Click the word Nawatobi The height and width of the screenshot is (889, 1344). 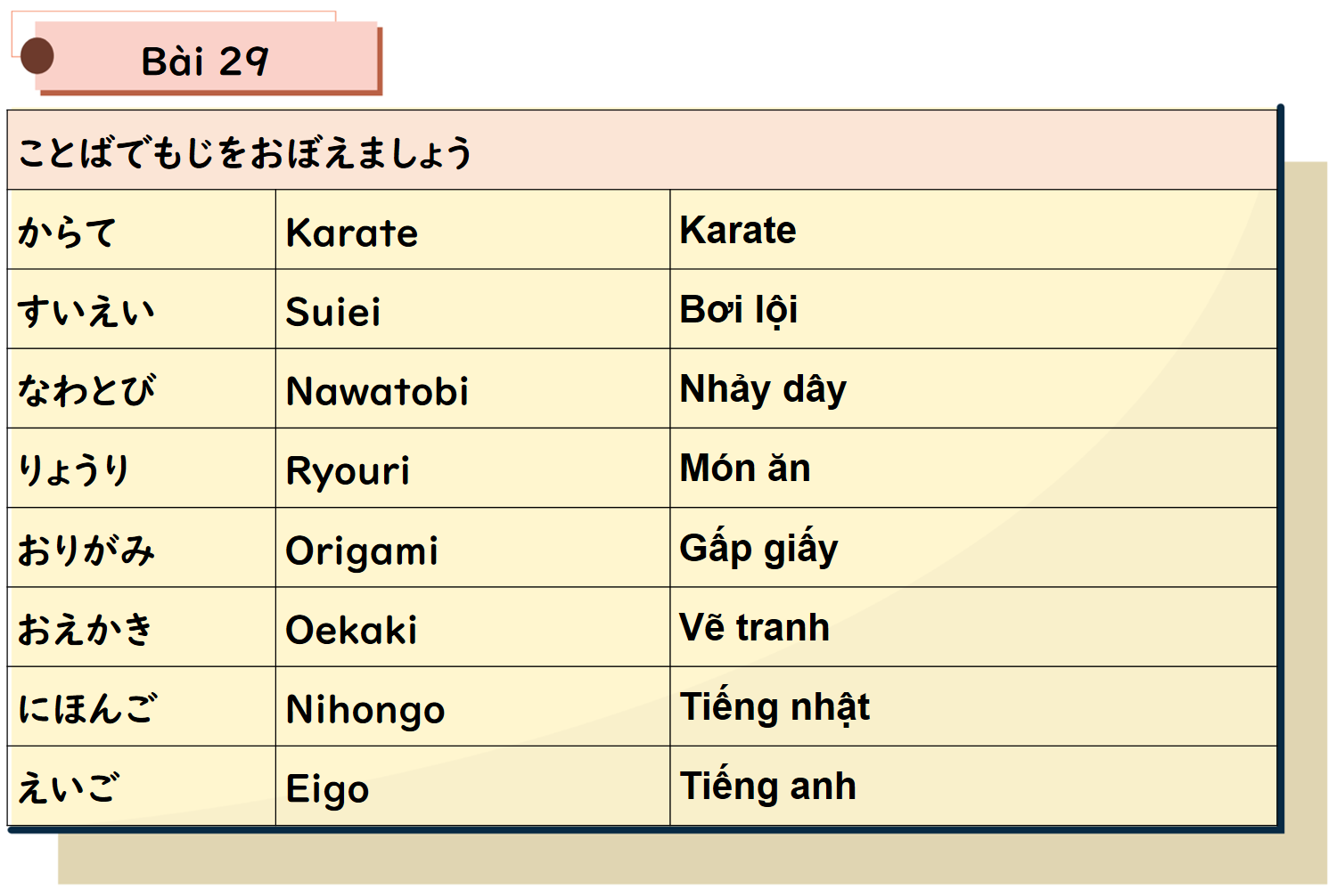point(377,391)
